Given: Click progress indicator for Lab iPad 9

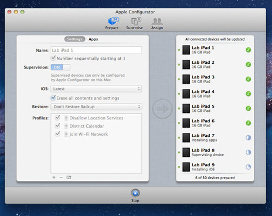Looking at the screenshot, I should 248,167.
